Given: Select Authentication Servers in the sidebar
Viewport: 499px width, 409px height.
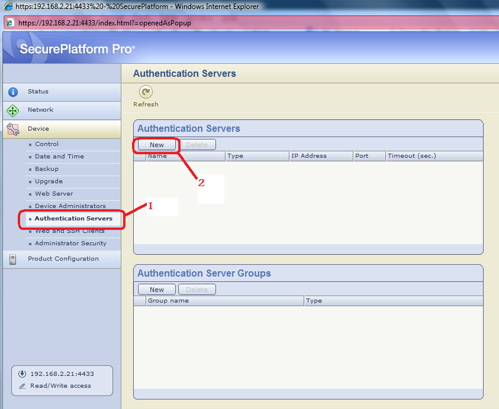Looking at the screenshot, I should (73, 218).
